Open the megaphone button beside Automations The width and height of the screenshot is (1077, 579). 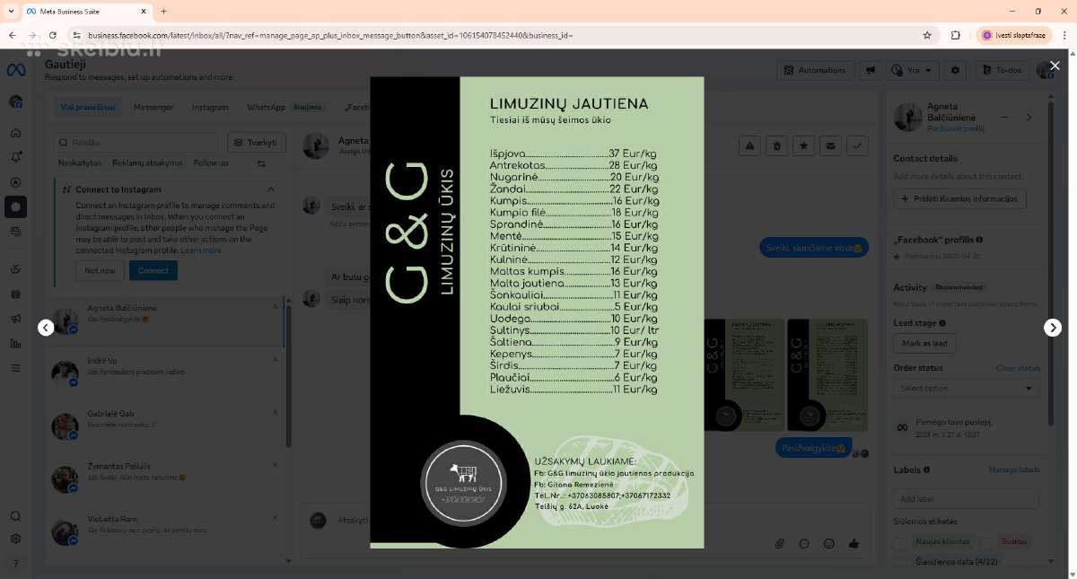click(x=870, y=70)
